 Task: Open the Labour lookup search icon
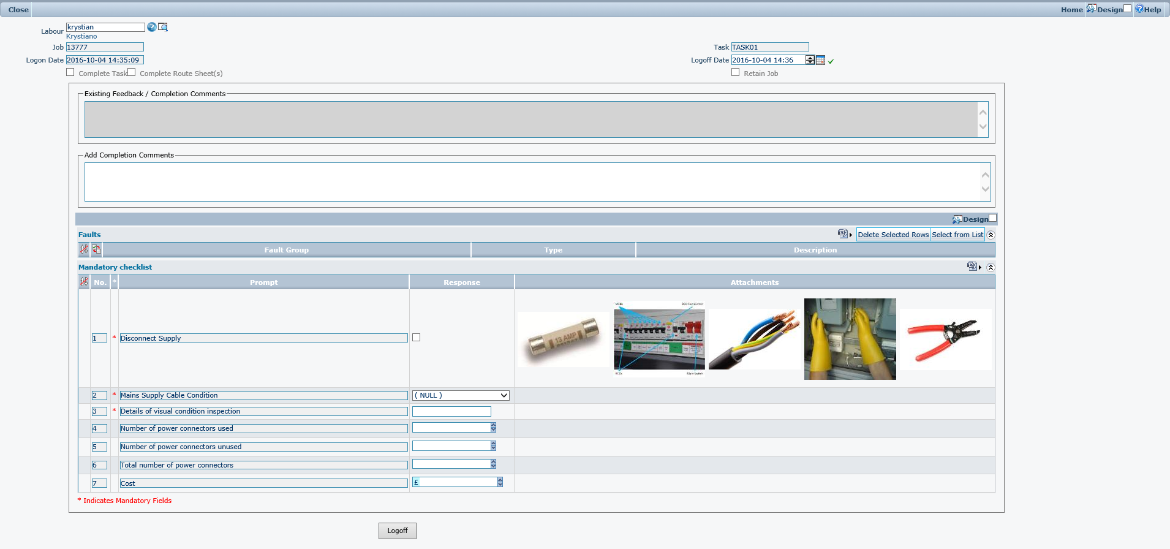coord(163,27)
